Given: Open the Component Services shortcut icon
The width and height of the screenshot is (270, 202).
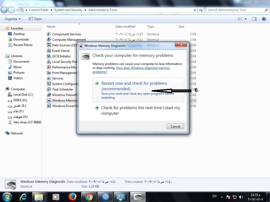Looking at the screenshot, I should pyautogui.click(x=49, y=34).
